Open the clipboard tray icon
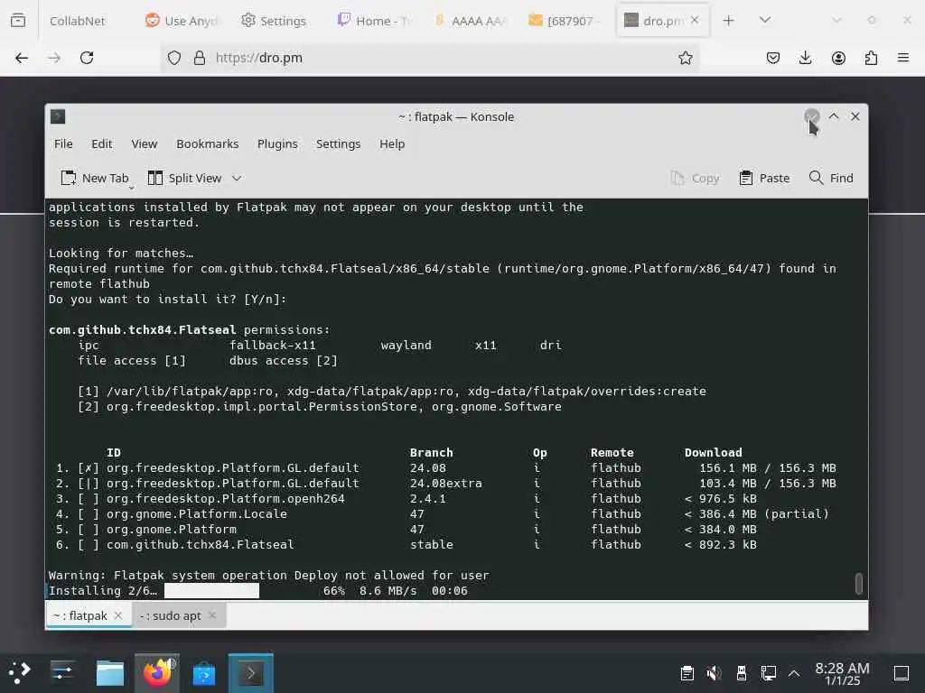 pyautogui.click(x=687, y=673)
